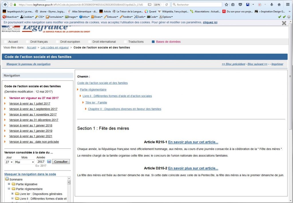Click the navigation tree scrollbar handle
The image size is (293, 203).
pos(69,182)
